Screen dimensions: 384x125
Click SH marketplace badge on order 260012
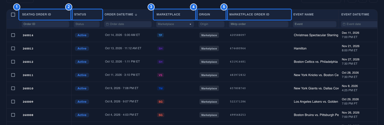coord(160,62)
